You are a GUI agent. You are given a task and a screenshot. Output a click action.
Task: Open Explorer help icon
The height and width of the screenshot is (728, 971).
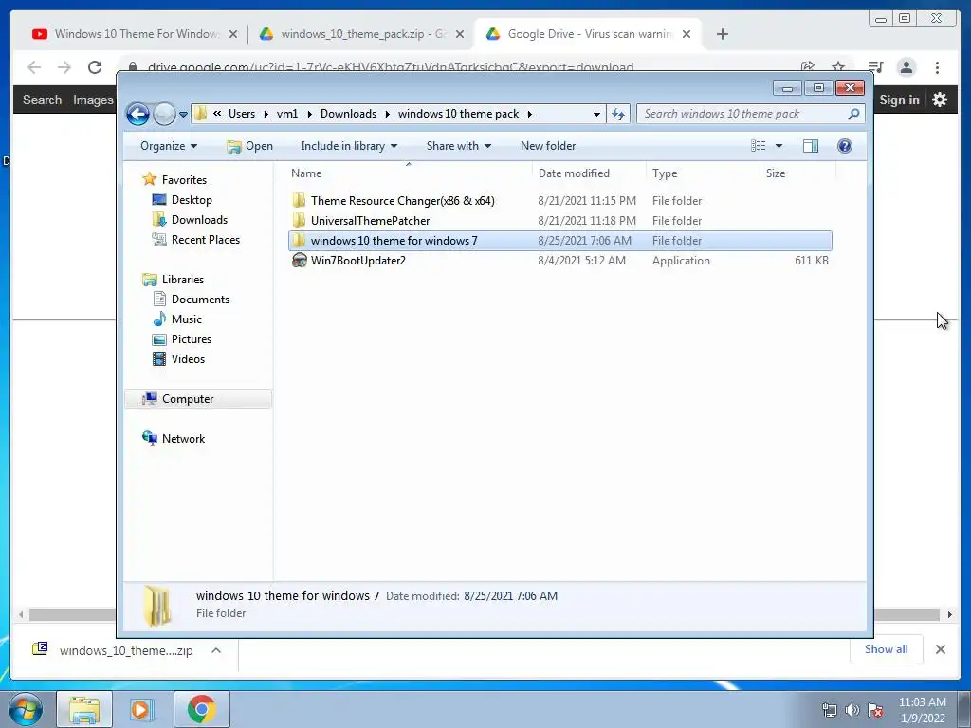(x=845, y=146)
